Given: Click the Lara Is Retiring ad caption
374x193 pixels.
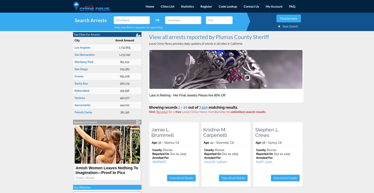Looking at the screenshot, I should pos(187,95).
